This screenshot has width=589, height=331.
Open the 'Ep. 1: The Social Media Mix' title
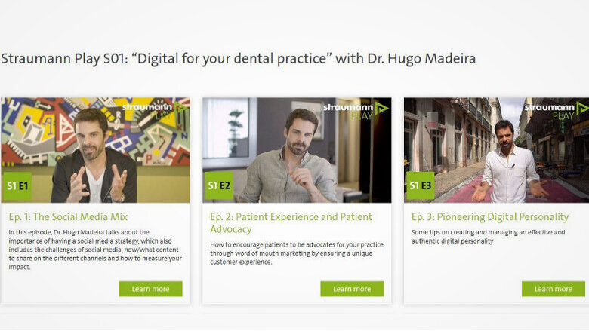pos(68,216)
